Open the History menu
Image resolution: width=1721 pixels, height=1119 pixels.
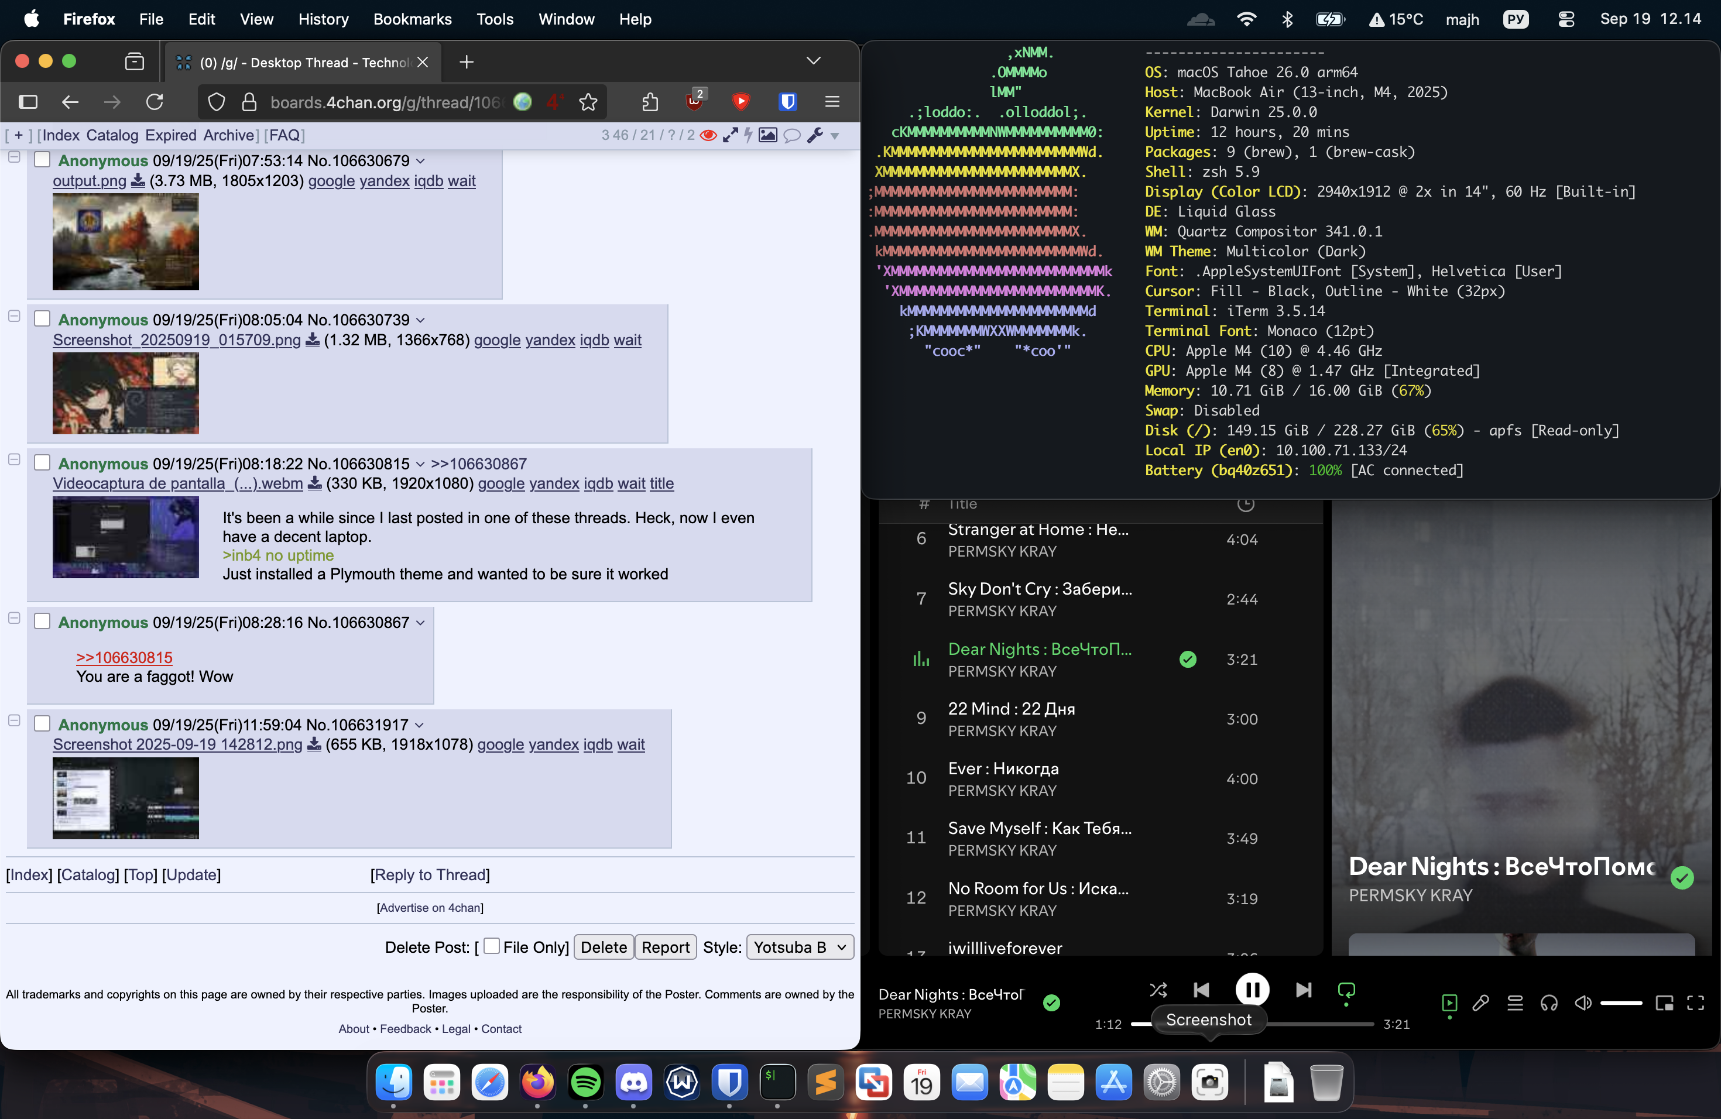pyautogui.click(x=323, y=19)
